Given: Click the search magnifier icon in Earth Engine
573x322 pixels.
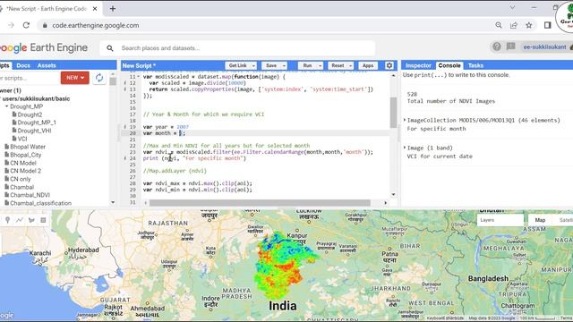Looking at the screenshot, I should pos(109,47).
